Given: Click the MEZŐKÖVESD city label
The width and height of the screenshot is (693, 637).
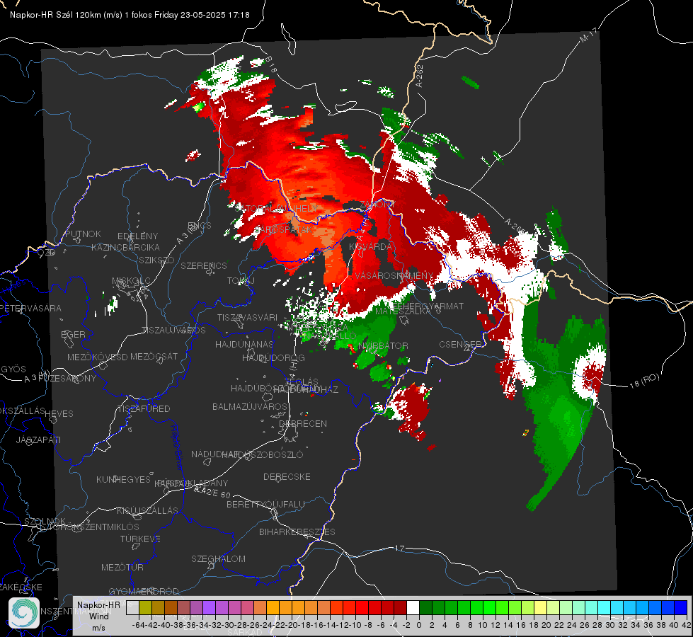Looking at the screenshot, I should 97,356.
